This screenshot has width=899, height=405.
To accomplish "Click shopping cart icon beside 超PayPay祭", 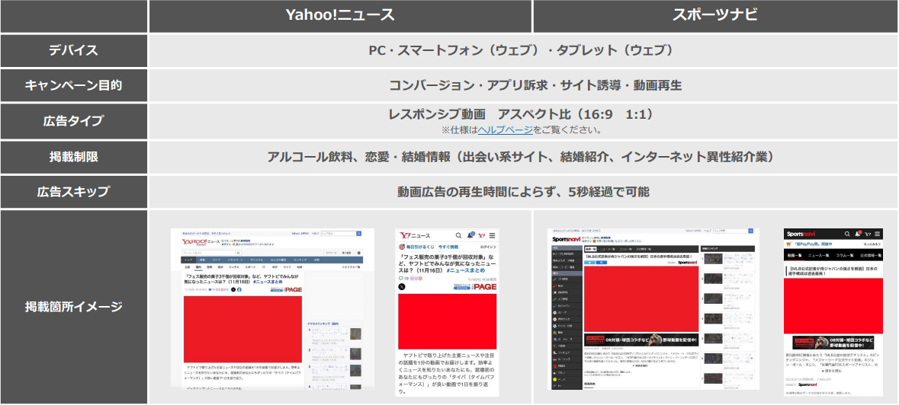I will 788,244.
